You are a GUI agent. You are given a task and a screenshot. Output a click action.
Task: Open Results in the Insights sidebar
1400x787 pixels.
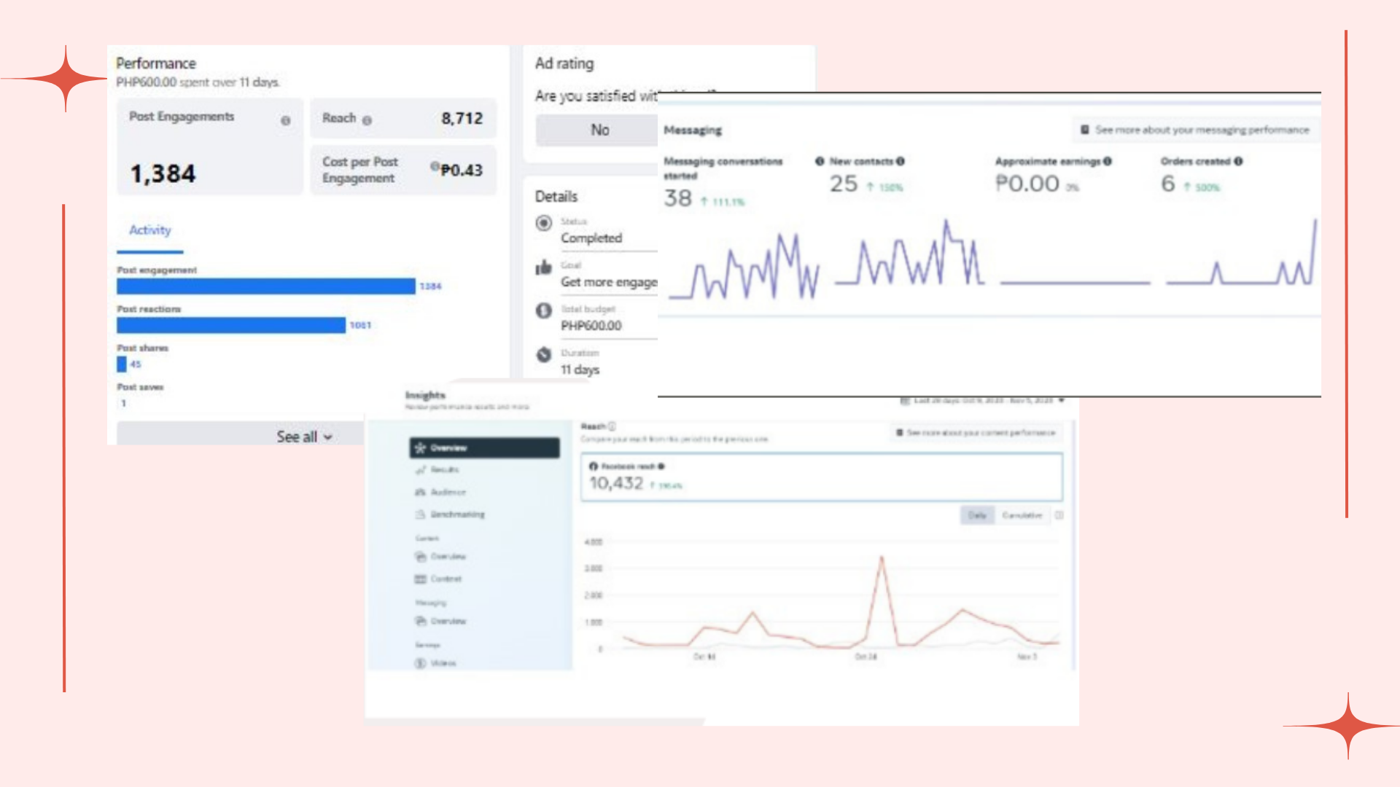(444, 470)
